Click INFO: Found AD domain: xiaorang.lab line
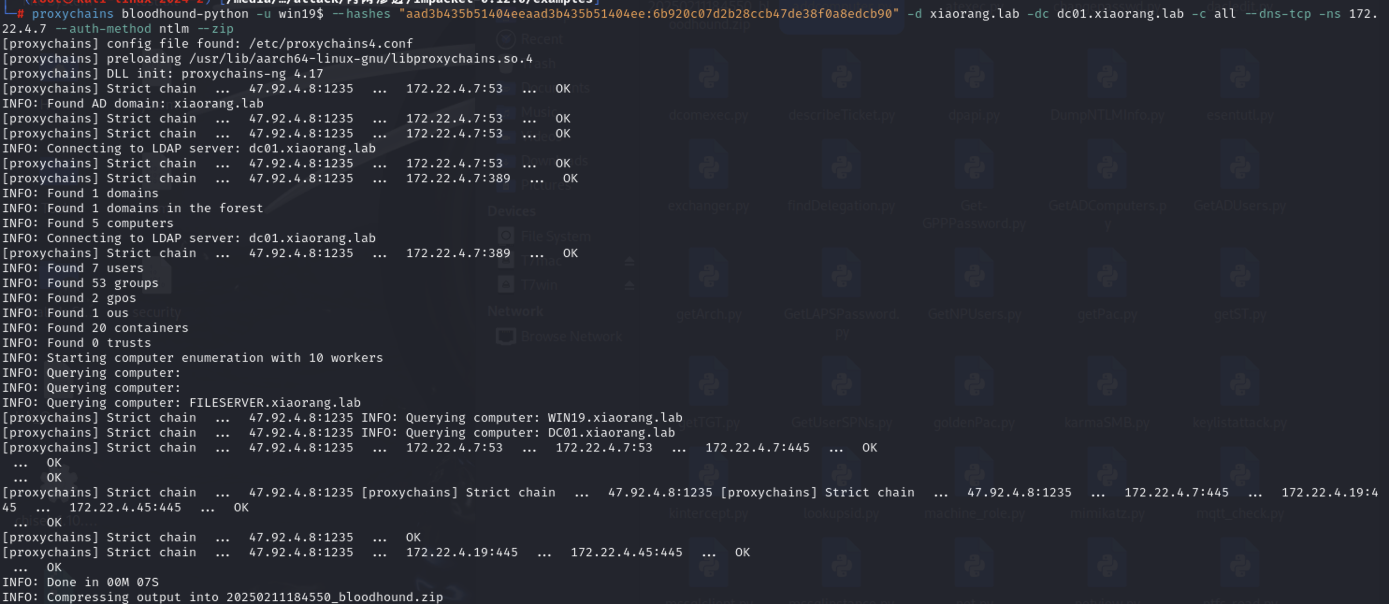Screen dimensions: 1389x604 (133, 103)
